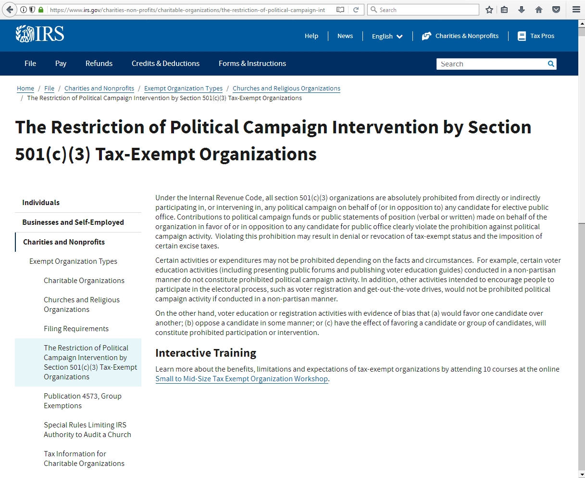Follow the Home breadcrumb link
Screen dimensions: 585x478
(25, 89)
